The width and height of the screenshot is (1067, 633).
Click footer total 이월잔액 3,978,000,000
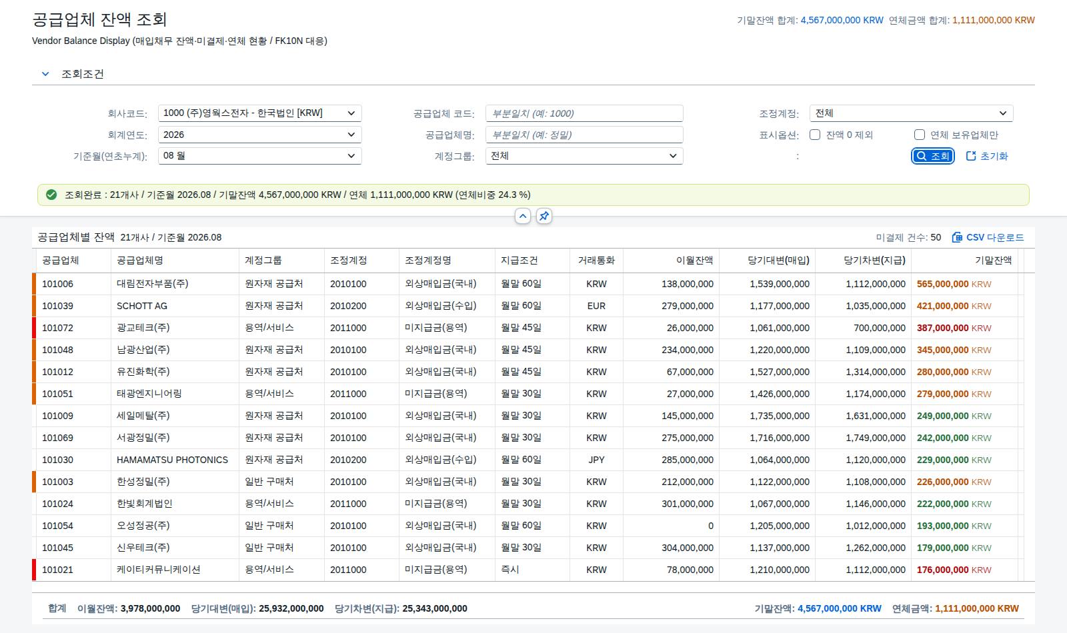(x=129, y=608)
